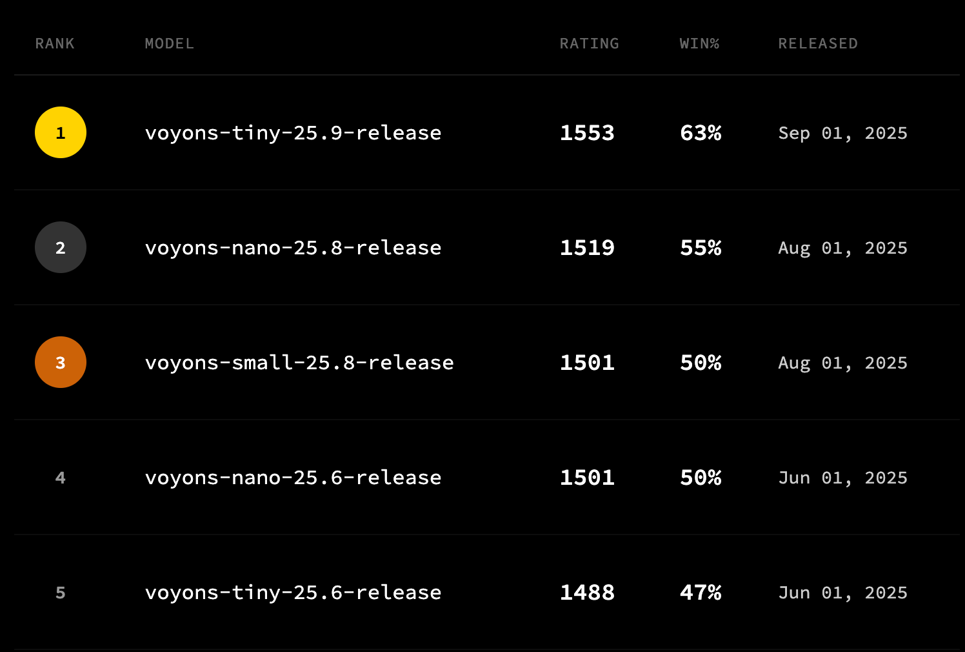Click the gray rank 2 badge
The image size is (965, 652).
[x=61, y=247]
